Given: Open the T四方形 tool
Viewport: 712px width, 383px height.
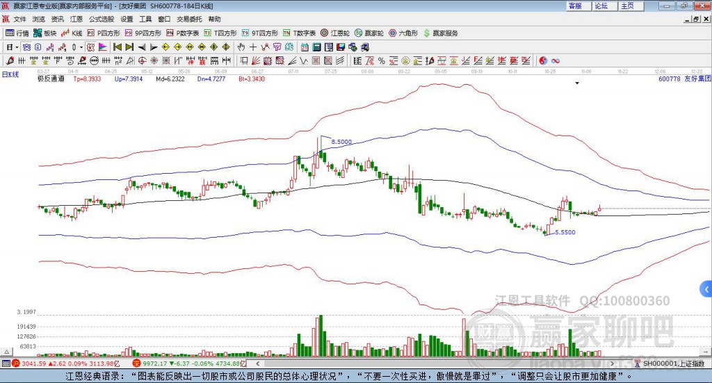Looking at the screenshot, I should click(x=220, y=33).
